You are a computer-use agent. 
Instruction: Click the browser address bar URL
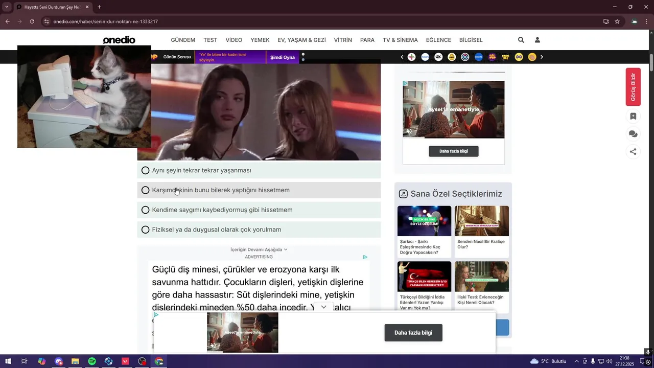[x=106, y=21]
